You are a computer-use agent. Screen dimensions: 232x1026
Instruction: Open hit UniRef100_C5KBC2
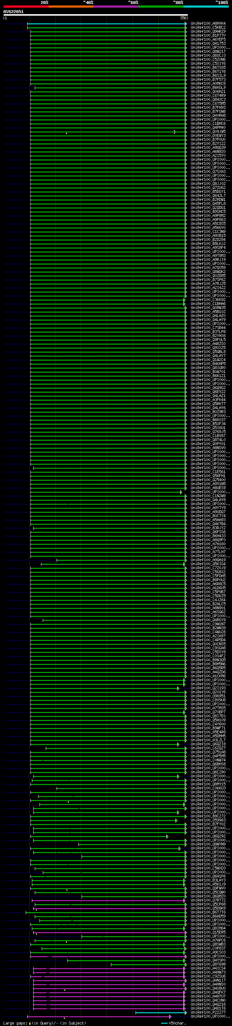(x=208, y=28)
